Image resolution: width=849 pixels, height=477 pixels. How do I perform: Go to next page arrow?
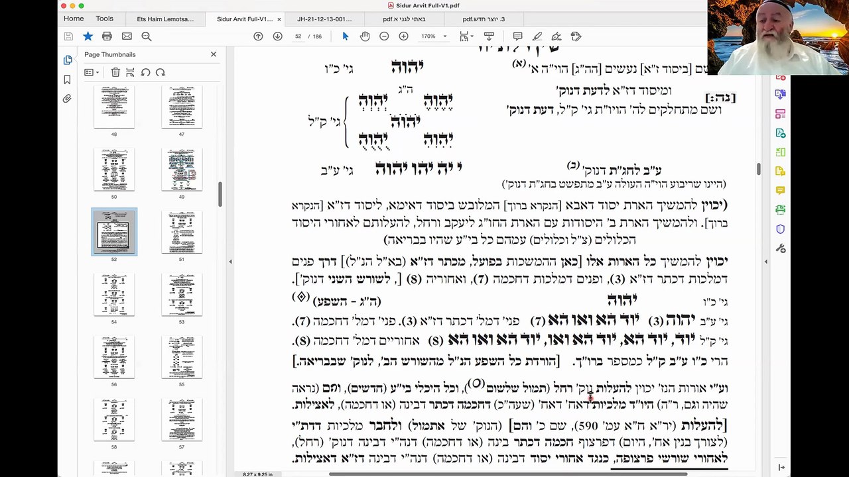click(x=277, y=36)
